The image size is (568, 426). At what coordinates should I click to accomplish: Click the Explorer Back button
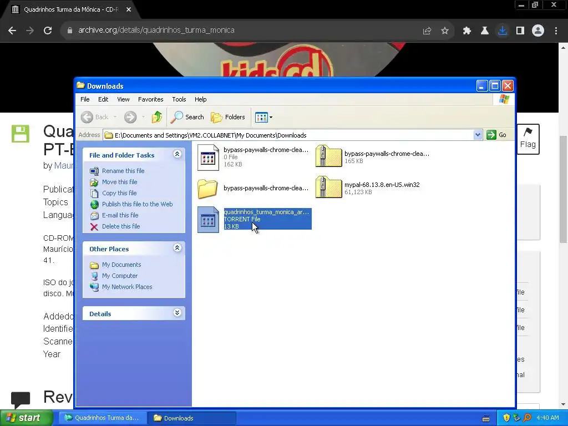(95, 117)
